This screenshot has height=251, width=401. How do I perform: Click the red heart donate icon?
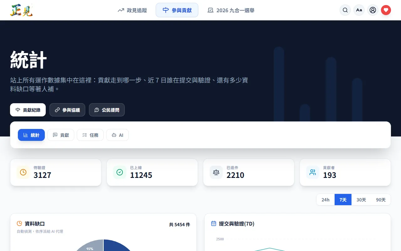(x=386, y=10)
